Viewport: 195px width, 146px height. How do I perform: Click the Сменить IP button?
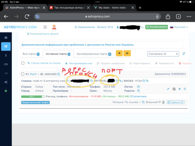tap(176, 102)
